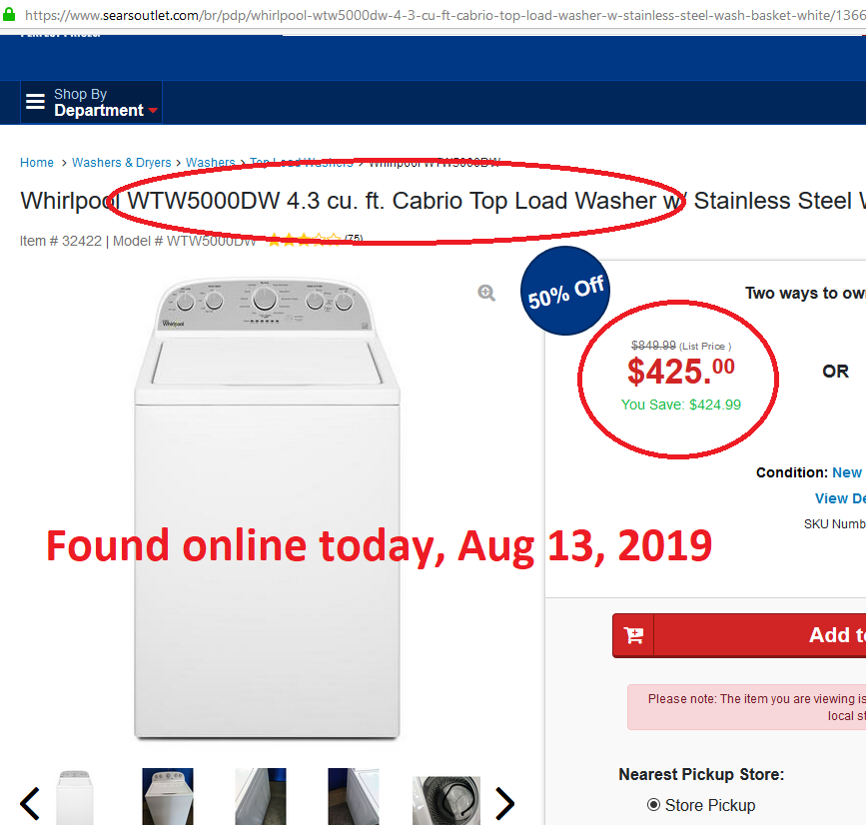Click the cart icon on Add button

click(633, 635)
